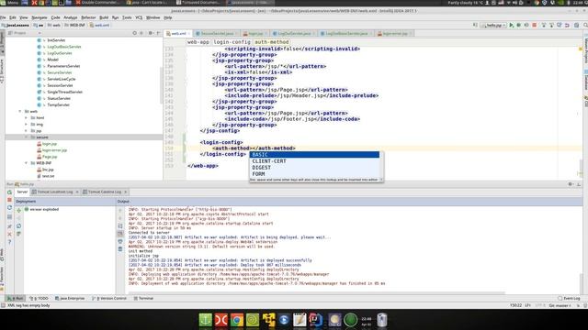
Task: Open IntelliJ IDEA from the dock
Action: [x=315, y=320]
